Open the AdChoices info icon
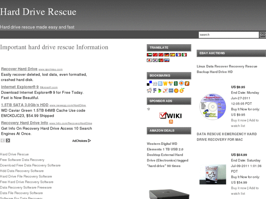 [x=90, y=141]
